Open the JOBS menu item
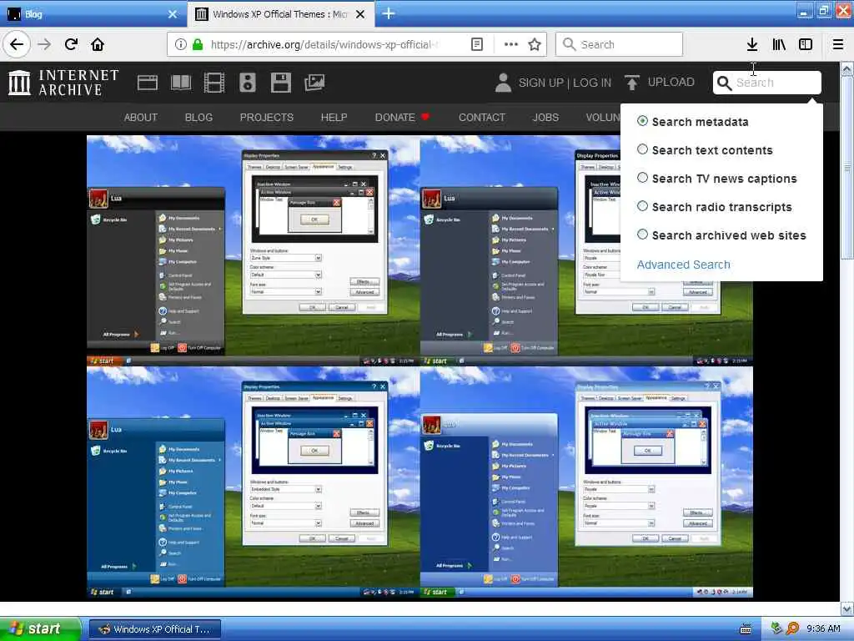The image size is (854, 641). (545, 117)
